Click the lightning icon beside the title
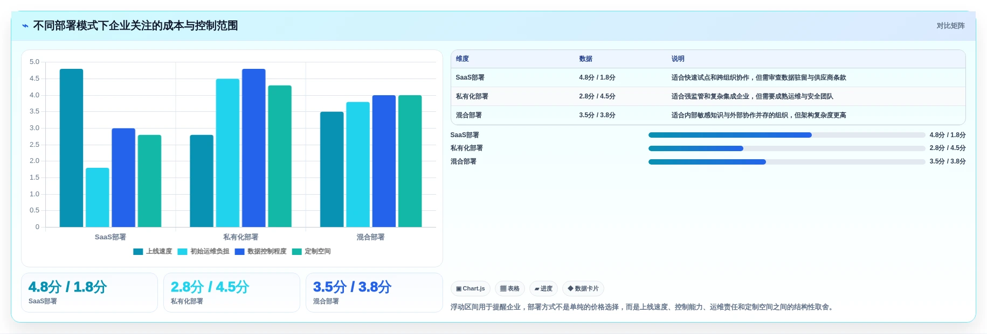This screenshot has height=334, width=987. pyautogui.click(x=25, y=26)
